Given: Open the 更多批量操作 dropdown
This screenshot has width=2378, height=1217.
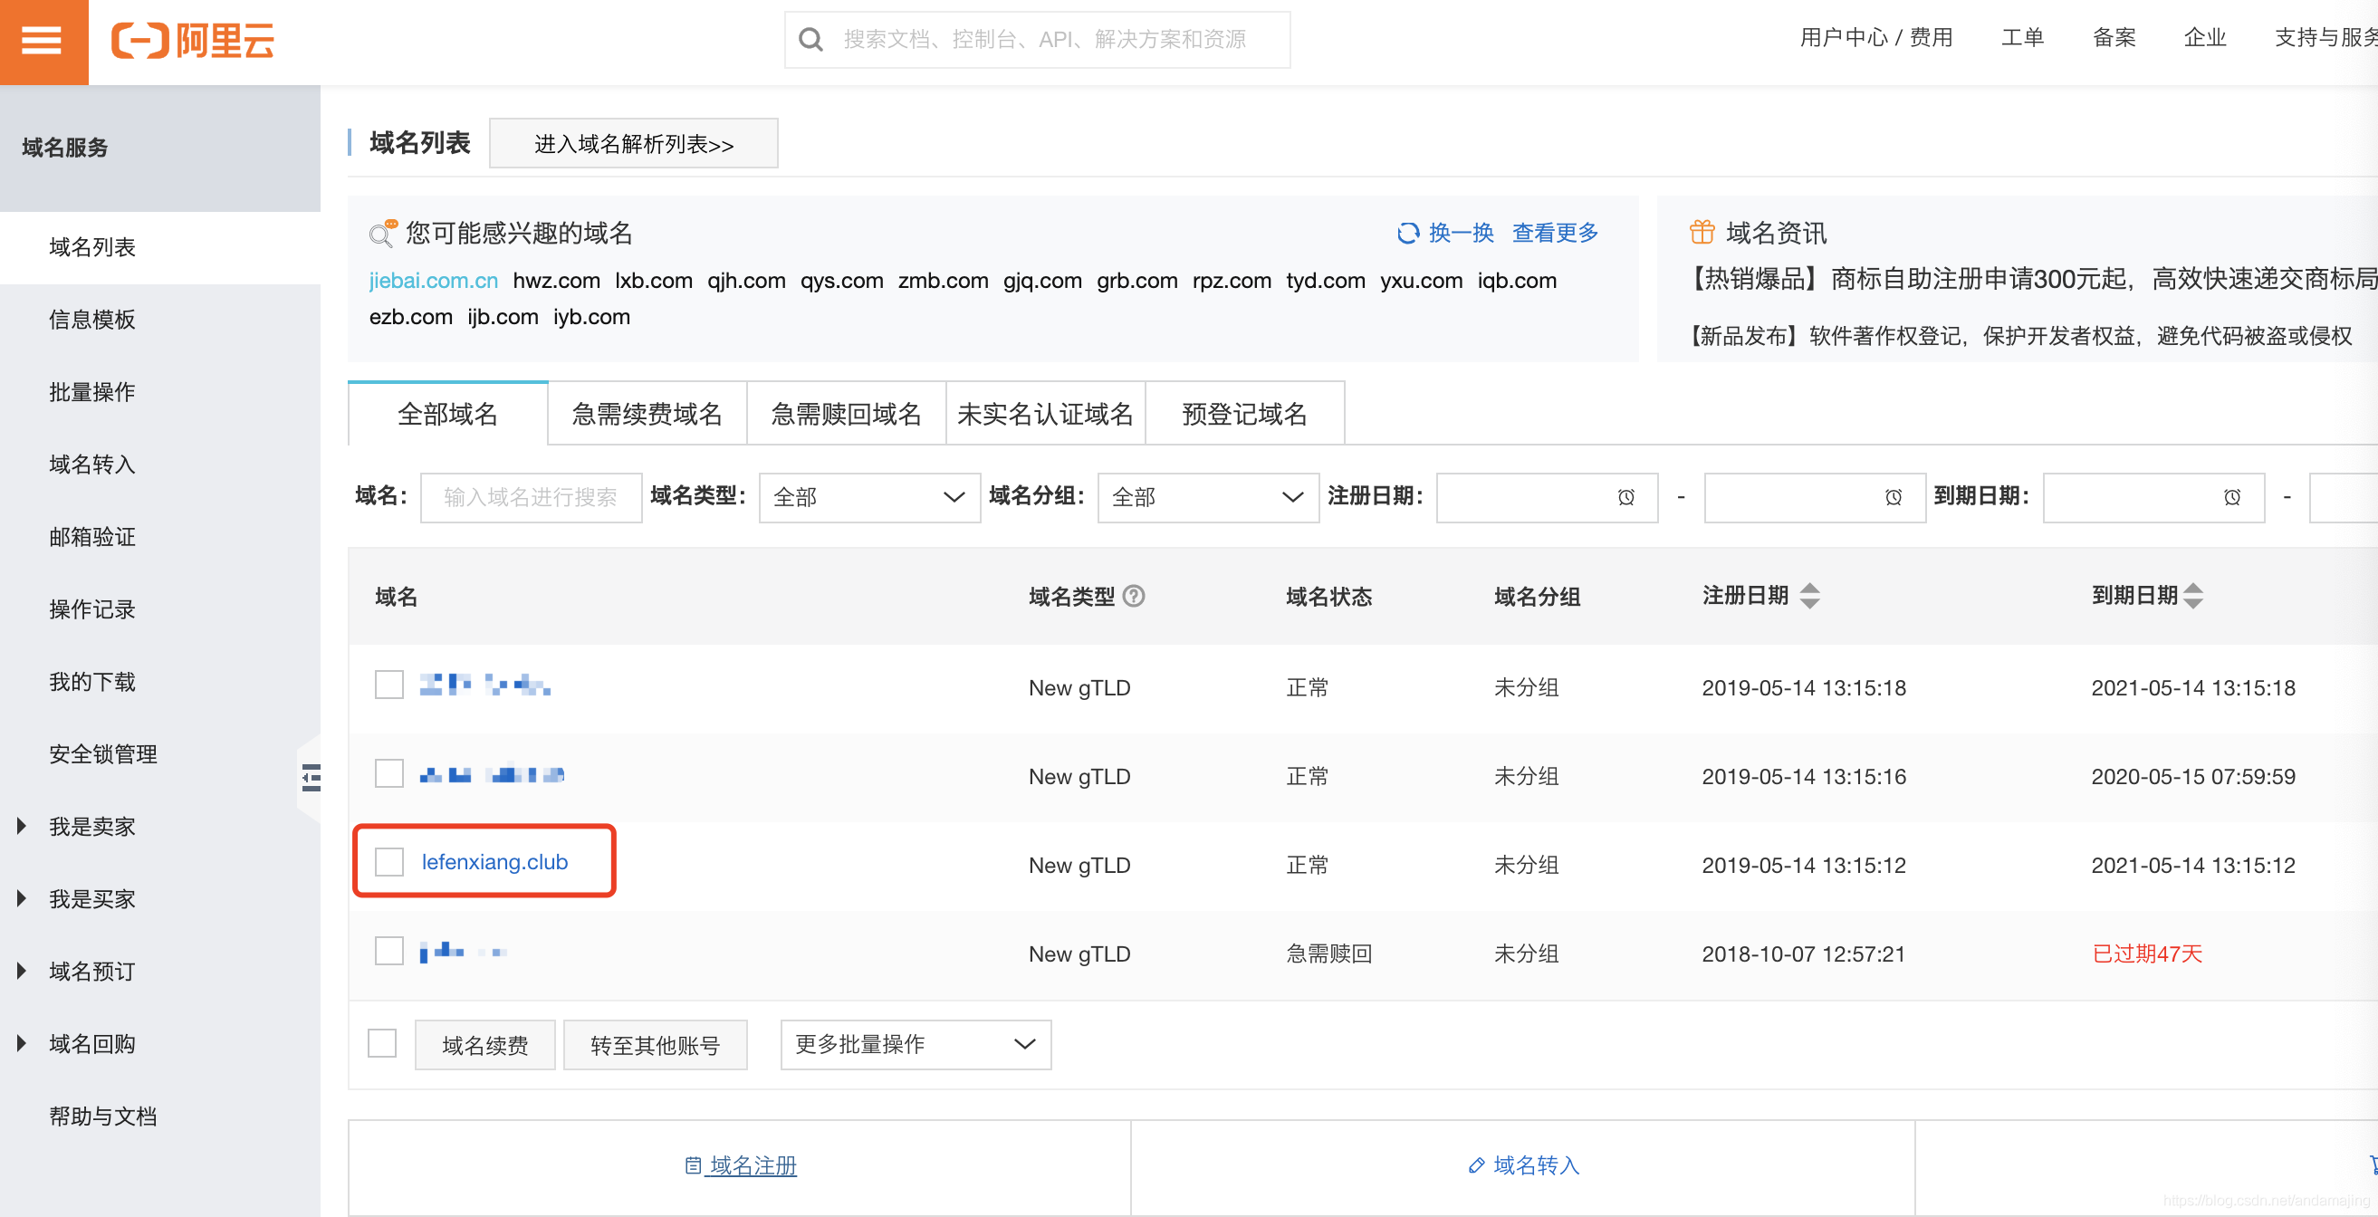Looking at the screenshot, I should (x=914, y=1044).
